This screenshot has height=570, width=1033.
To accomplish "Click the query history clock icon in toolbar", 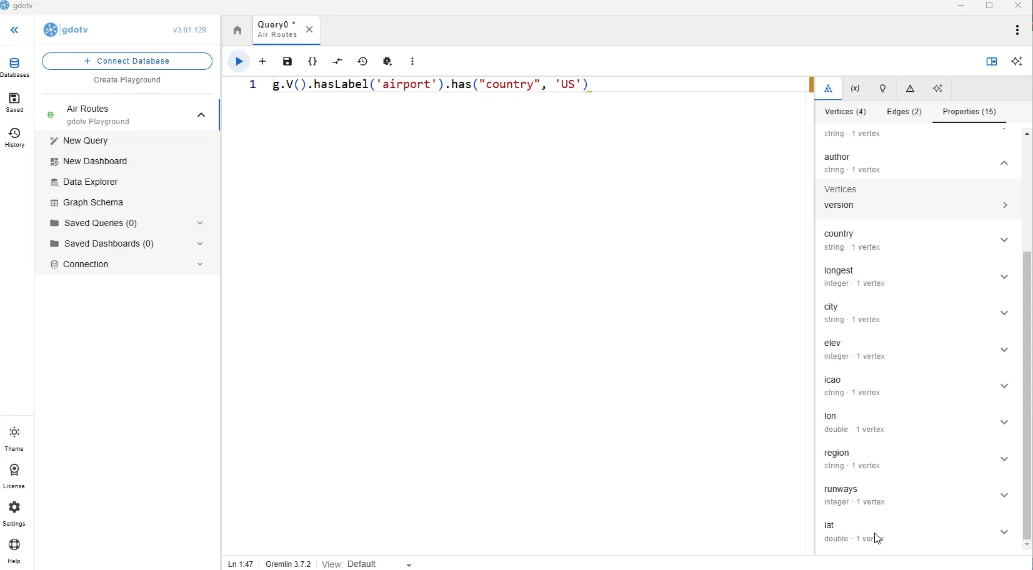I will 362,61.
